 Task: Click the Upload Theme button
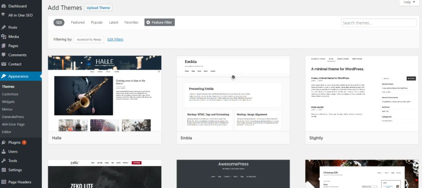point(98,8)
